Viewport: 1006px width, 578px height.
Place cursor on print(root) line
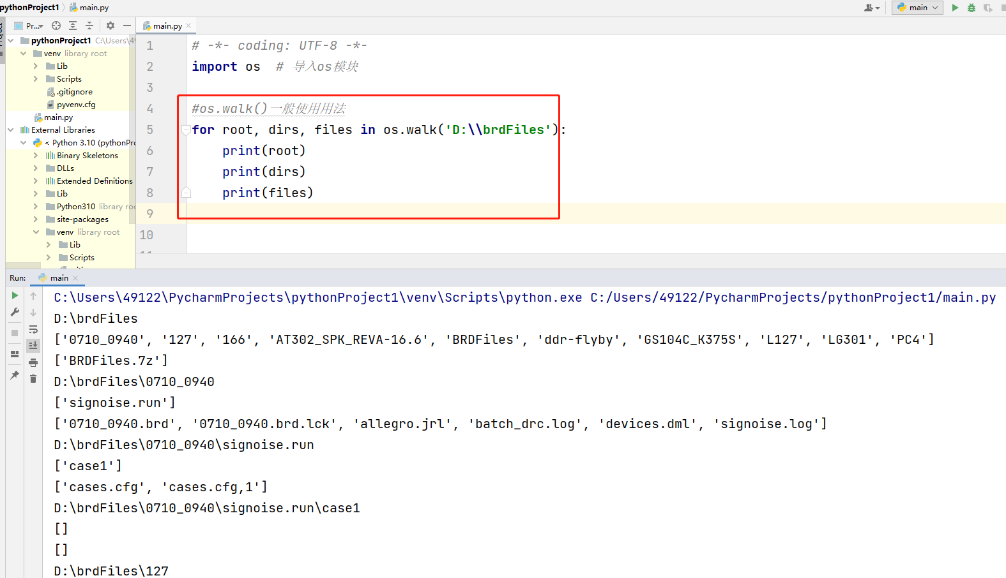point(264,151)
